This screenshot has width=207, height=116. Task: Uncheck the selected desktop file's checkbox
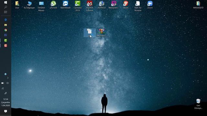click(88, 30)
